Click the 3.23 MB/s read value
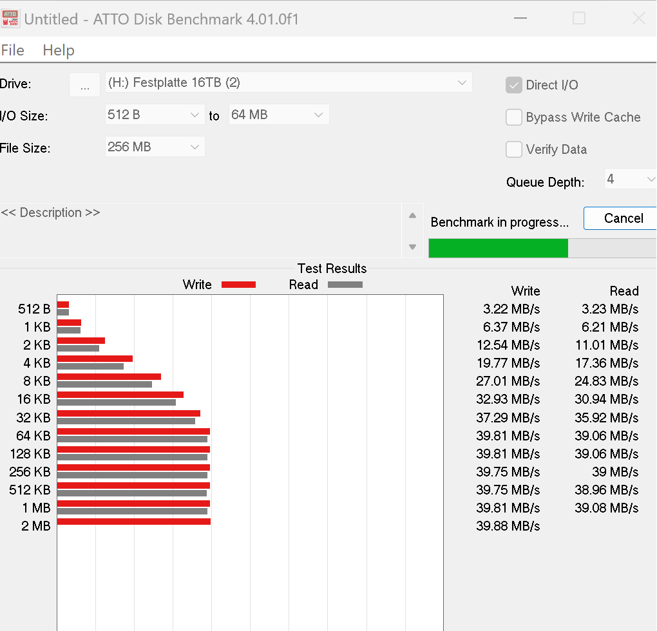The image size is (657, 631). (x=609, y=309)
